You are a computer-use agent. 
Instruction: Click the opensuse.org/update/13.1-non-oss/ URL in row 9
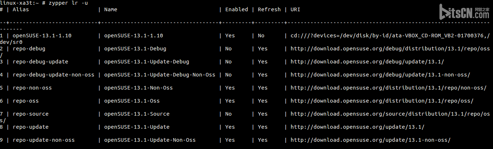point(371,140)
